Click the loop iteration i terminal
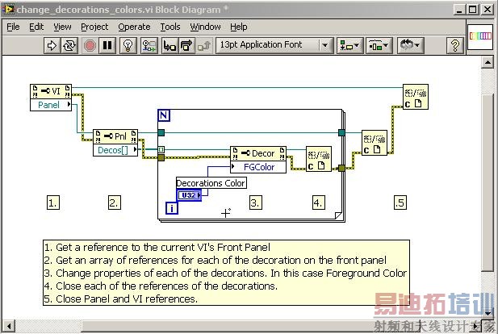The height and width of the screenshot is (334, 498). point(172,208)
